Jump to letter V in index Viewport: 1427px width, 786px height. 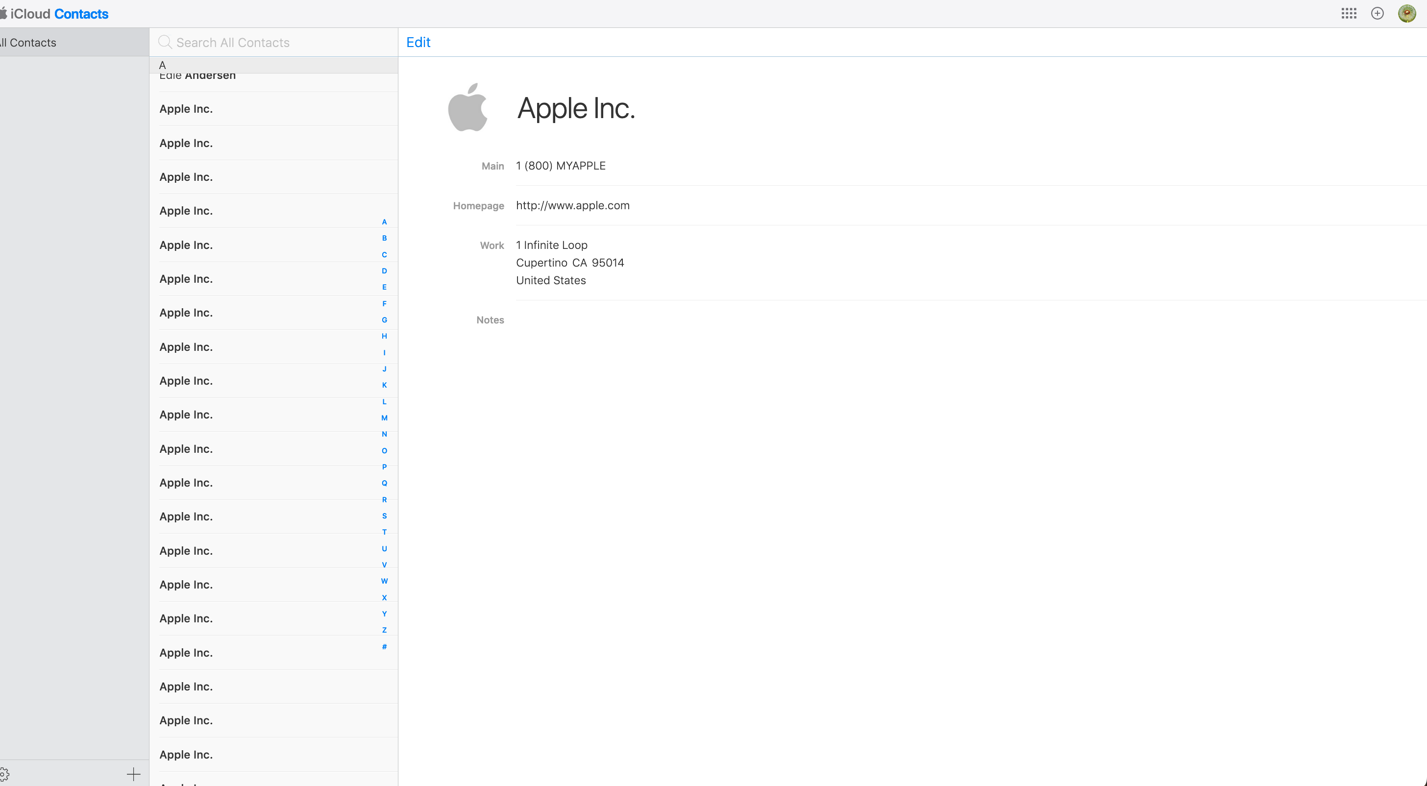(x=385, y=565)
